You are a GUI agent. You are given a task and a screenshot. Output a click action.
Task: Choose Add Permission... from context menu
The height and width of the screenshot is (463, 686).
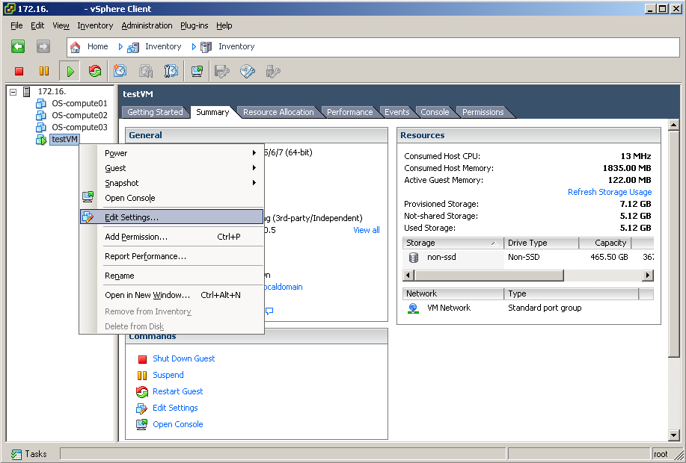172,237
